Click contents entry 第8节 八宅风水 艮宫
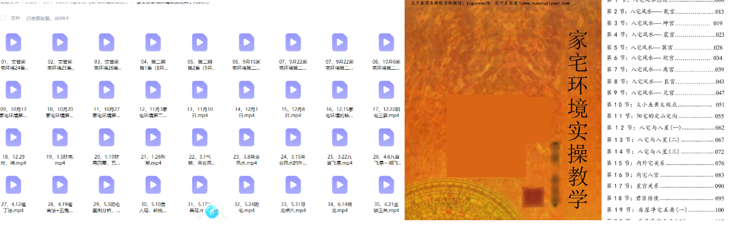736x229 pixels. pos(666,82)
